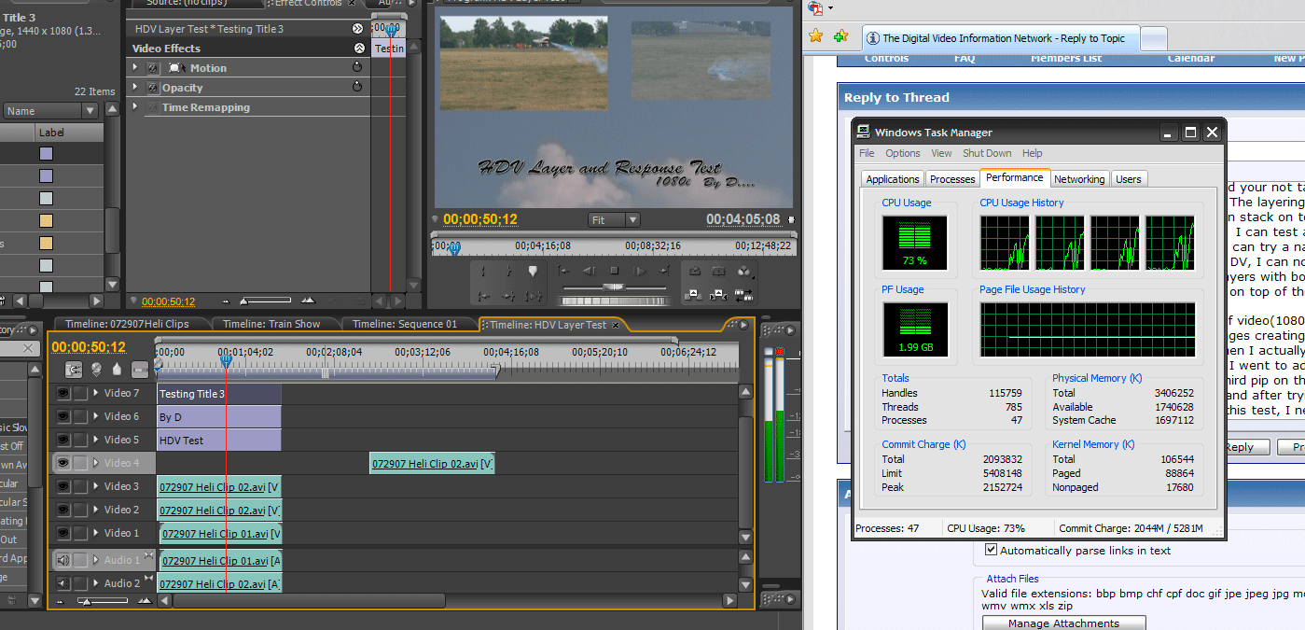Click the Set Out Point button in Program monitor
This screenshot has height=630, width=1305.
[x=508, y=271]
